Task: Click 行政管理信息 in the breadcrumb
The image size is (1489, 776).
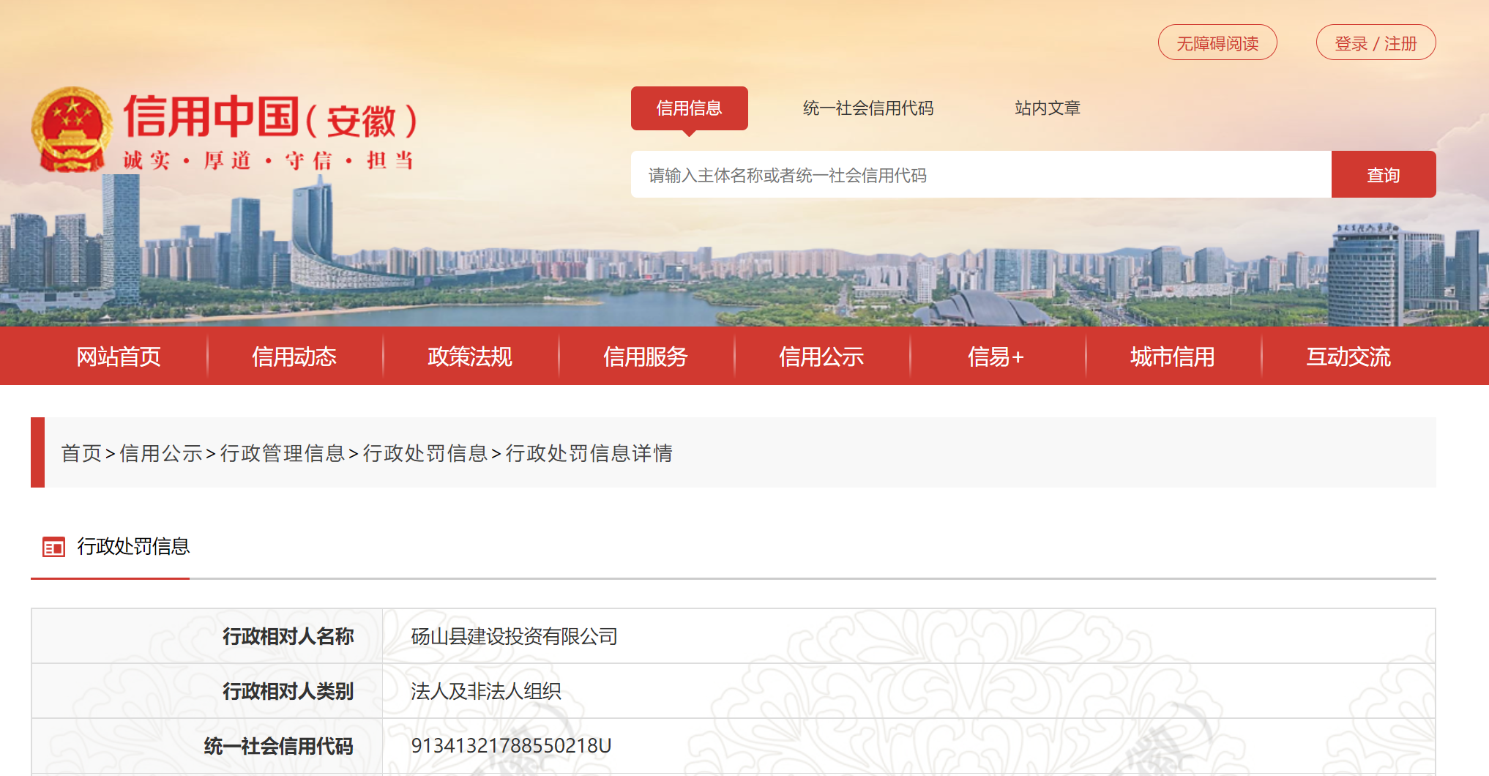Action: click(x=282, y=453)
